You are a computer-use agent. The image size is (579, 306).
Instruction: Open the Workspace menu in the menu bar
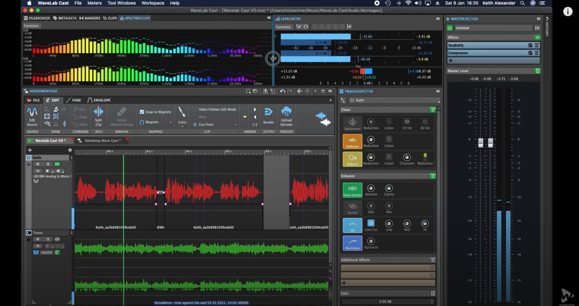pos(152,3)
